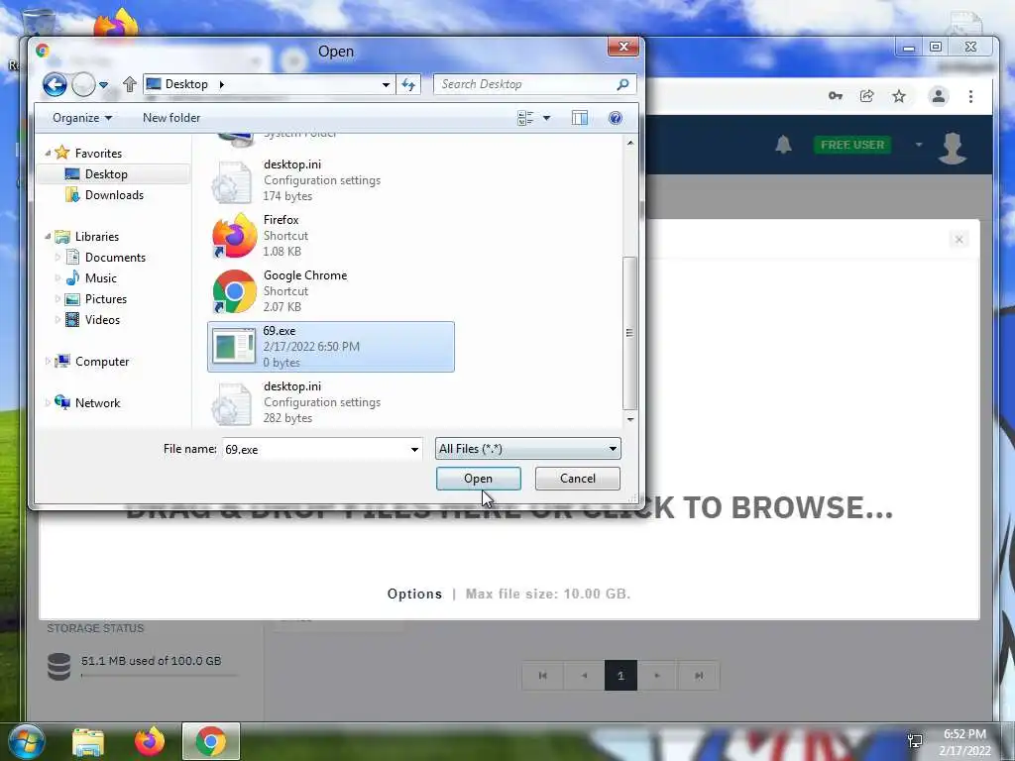Click the network tray icon
This screenshot has width=1015, height=761.
pos(915,741)
